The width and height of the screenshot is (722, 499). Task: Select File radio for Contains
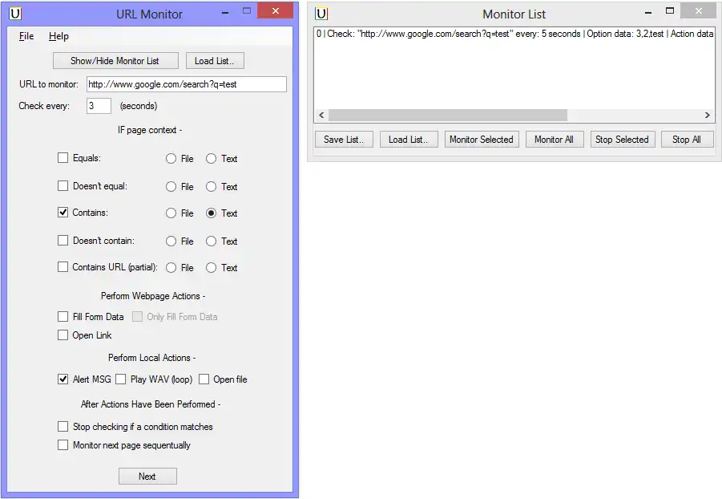[x=171, y=213]
